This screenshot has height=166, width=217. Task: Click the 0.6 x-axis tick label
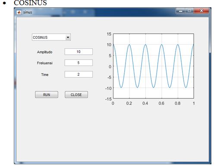[x=161, y=103]
